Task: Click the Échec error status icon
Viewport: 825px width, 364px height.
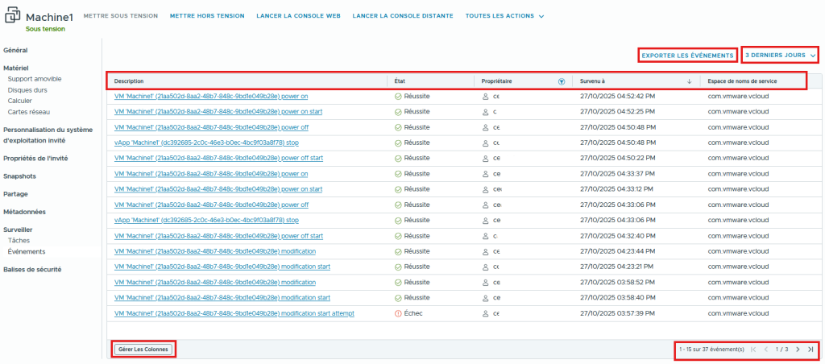Action: 398,313
